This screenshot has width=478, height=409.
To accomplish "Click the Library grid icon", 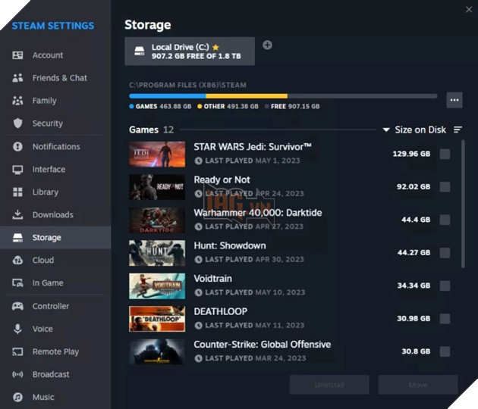I will [x=17, y=192].
